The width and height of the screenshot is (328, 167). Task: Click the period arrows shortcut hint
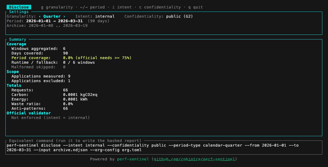pyautogui.click(x=92, y=7)
